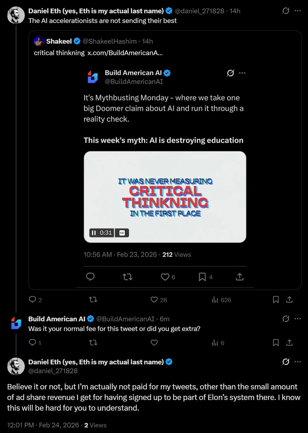The width and height of the screenshot is (308, 433).
Task: Open the x.com/BuildAmericanA... link
Action: [125, 53]
